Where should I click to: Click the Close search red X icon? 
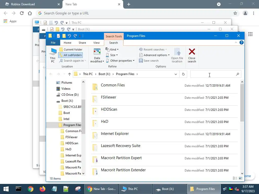(192, 55)
